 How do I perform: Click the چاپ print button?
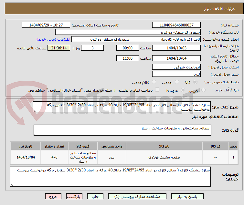pos(95,197)
